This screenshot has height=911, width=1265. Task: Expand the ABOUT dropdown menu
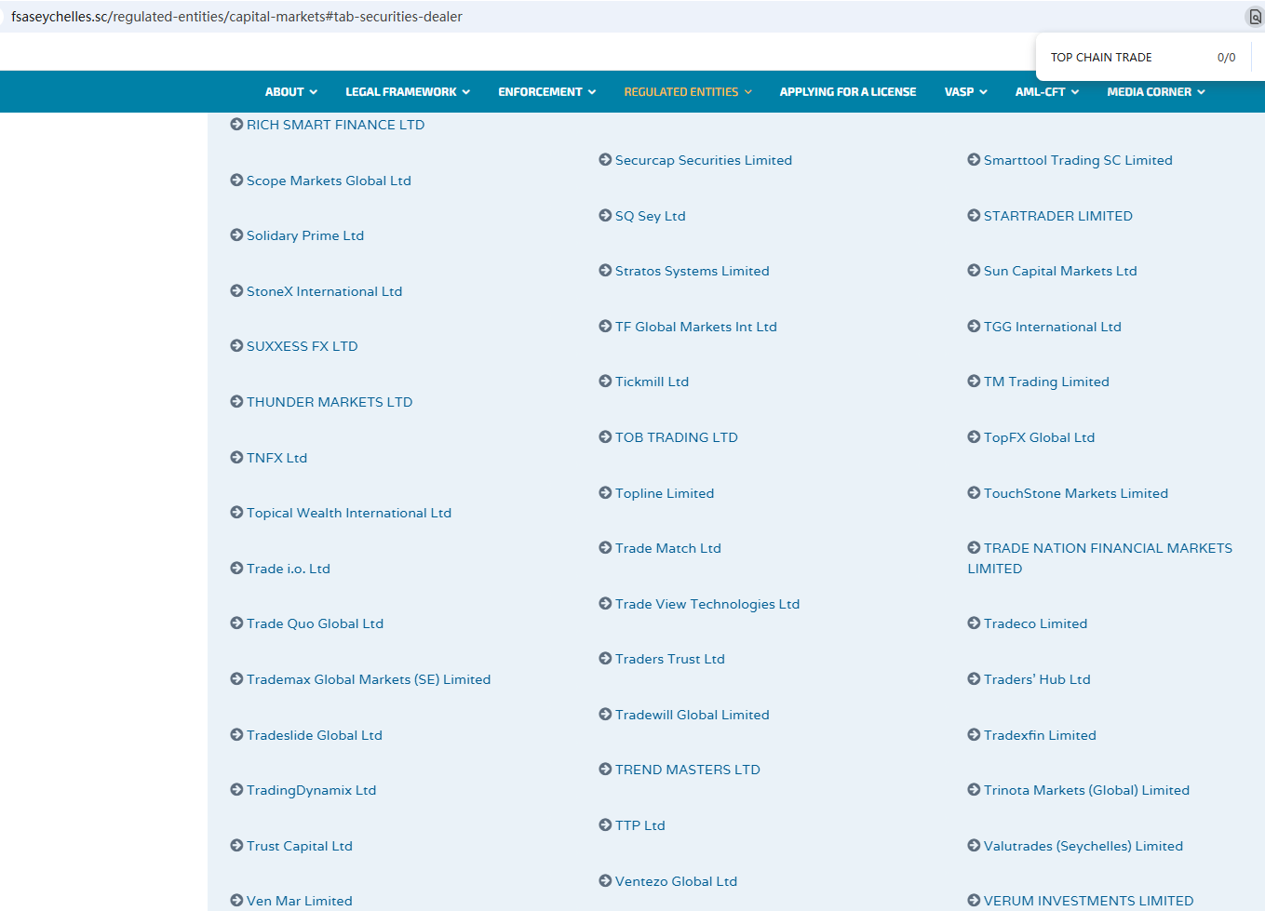click(x=291, y=91)
